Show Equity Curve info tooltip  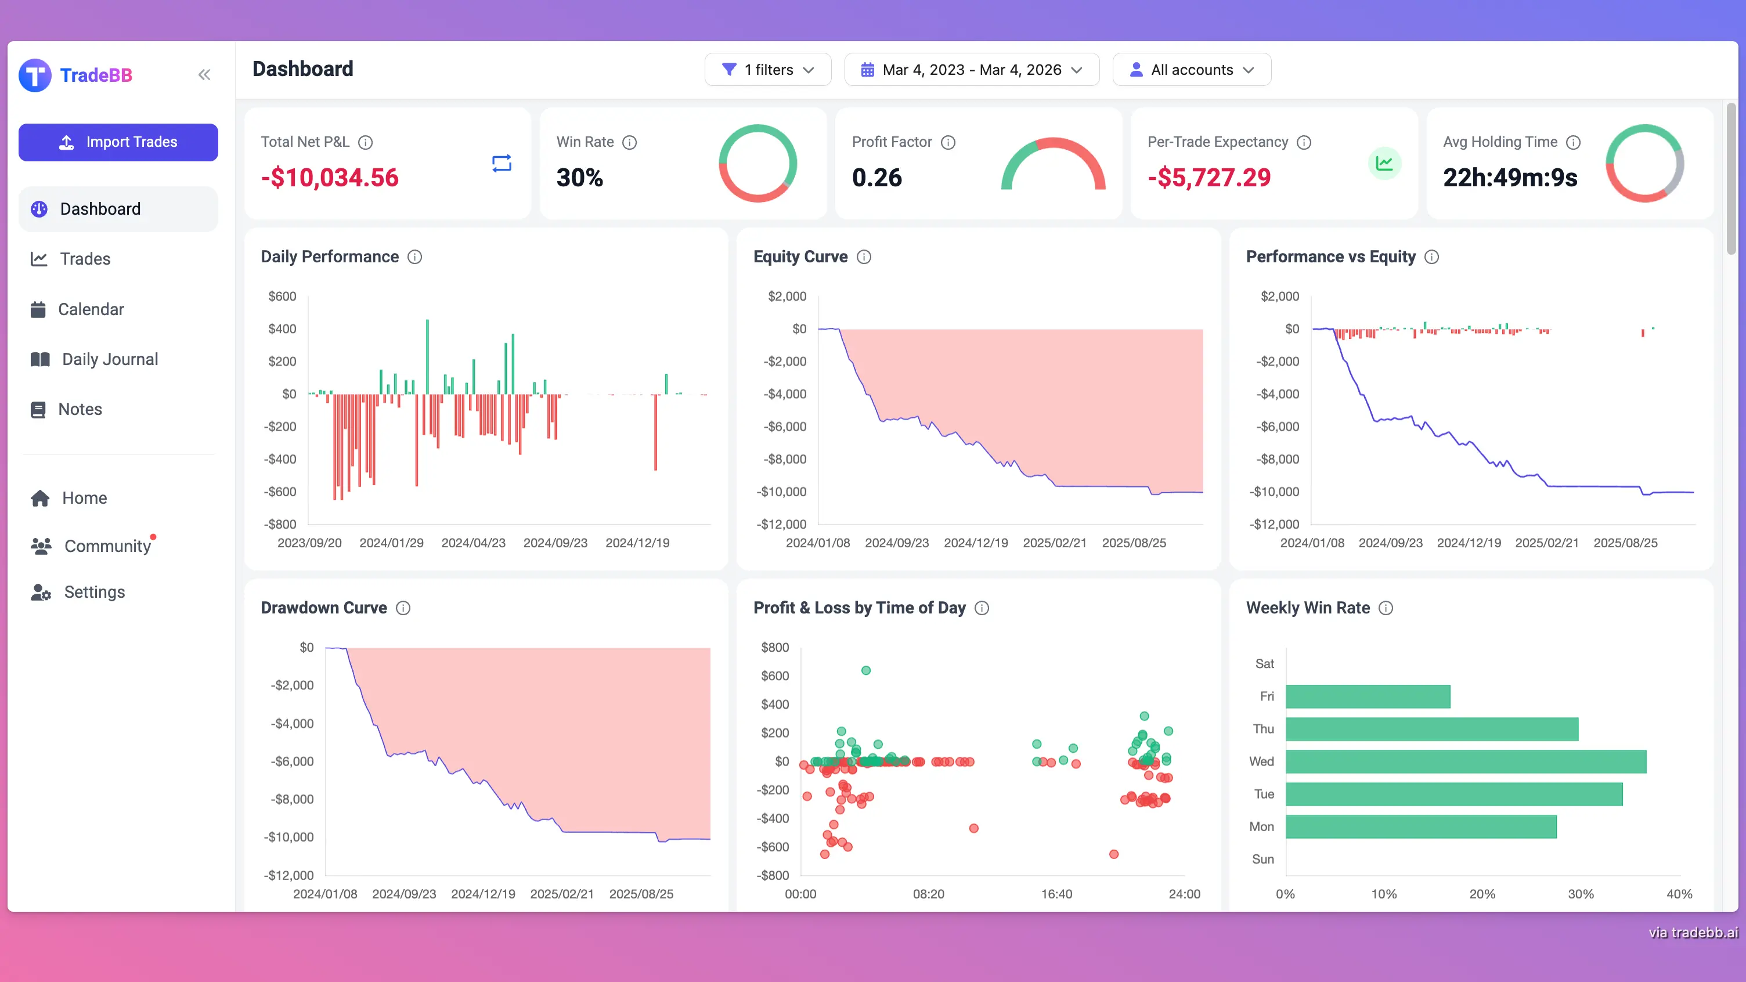click(864, 257)
